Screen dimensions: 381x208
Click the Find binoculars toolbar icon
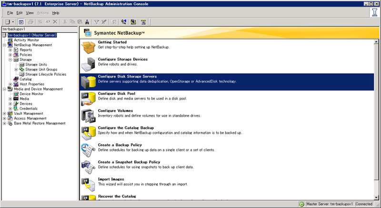pyautogui.click(x=87, y=22)
